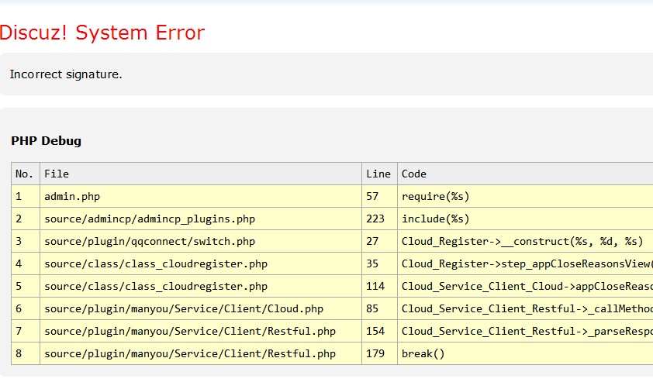Screen dimensions: 653x389
Task: Click the 'File' column header
Action: 201,174
